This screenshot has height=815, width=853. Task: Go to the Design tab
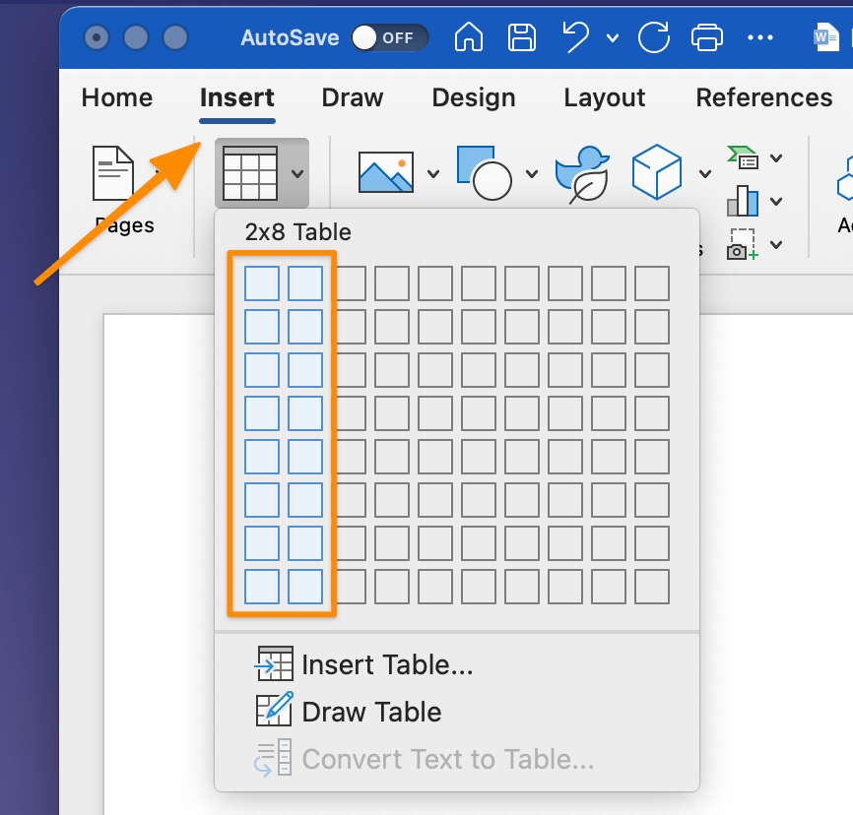pyautogui.click(x=474, y=98)
